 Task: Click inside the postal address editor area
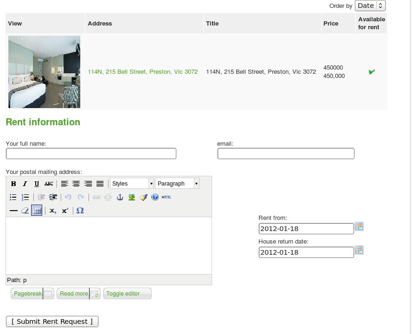point(109,246)
